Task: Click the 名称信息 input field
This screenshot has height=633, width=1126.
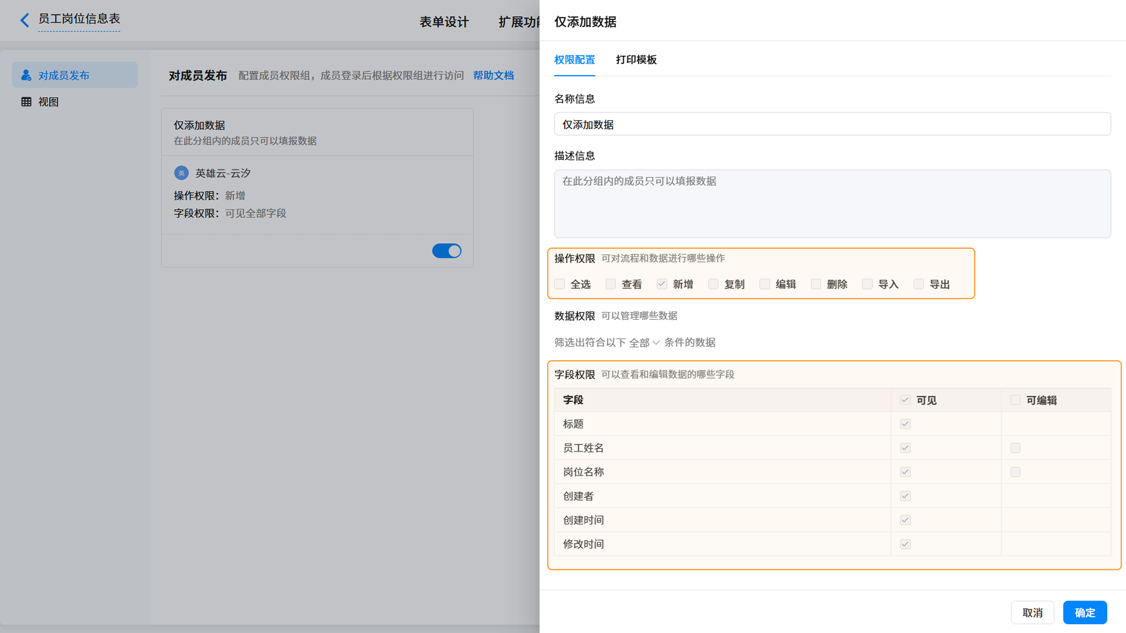Action: (832, 124)
